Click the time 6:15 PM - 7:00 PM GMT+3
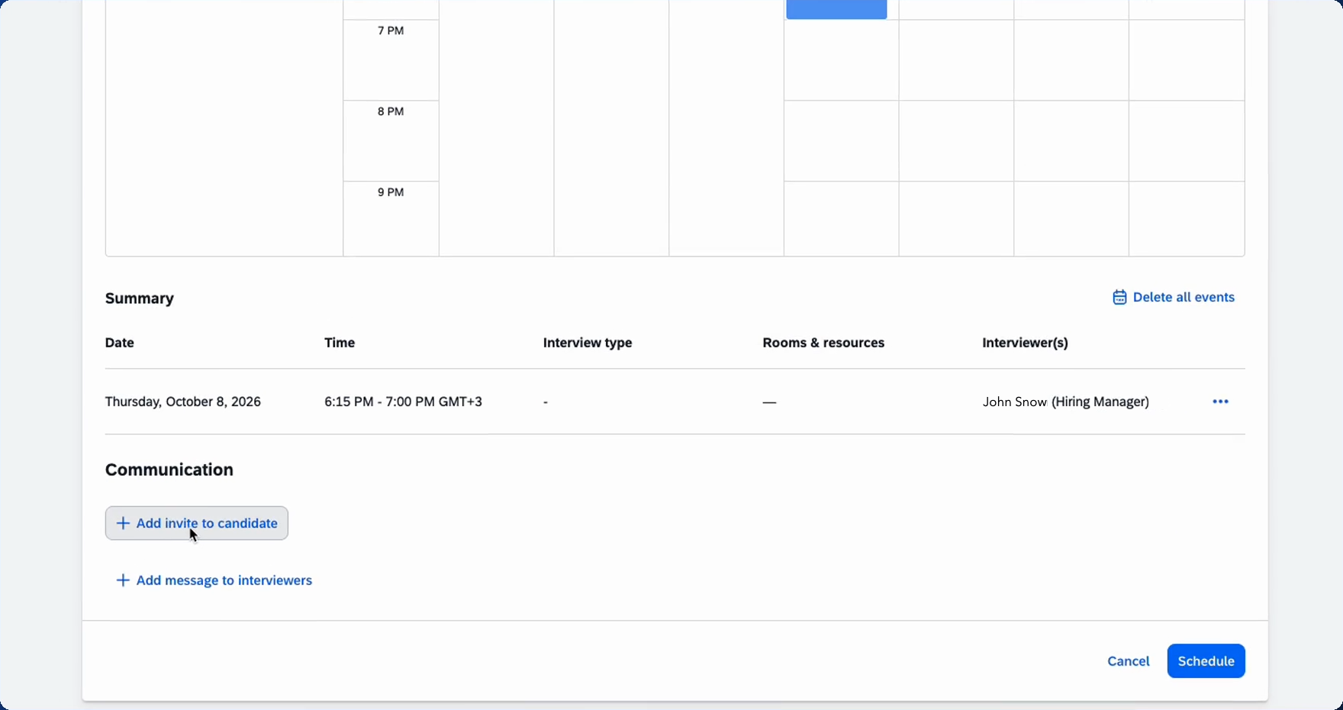This screenshot has width=1343, height=710. pyautogui.click(x=403, y=402)
